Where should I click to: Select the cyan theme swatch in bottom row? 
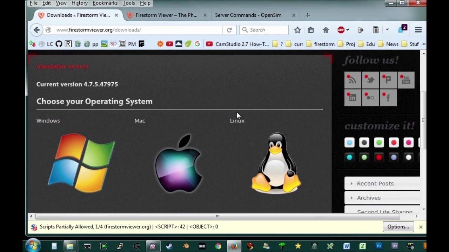click(349, 157)
